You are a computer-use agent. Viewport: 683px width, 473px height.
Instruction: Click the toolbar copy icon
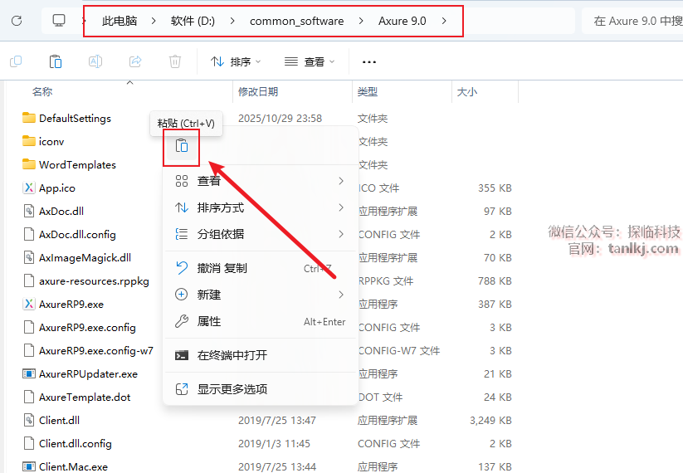[16, 61]
